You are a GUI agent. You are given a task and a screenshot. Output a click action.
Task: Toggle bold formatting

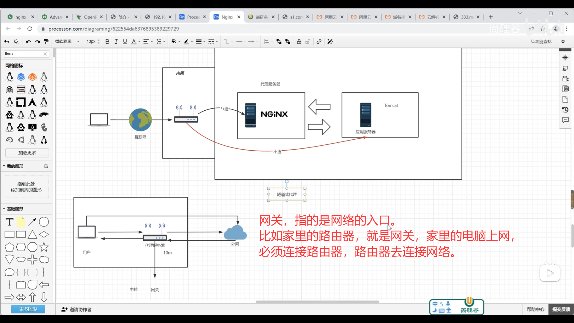point(107,42)
